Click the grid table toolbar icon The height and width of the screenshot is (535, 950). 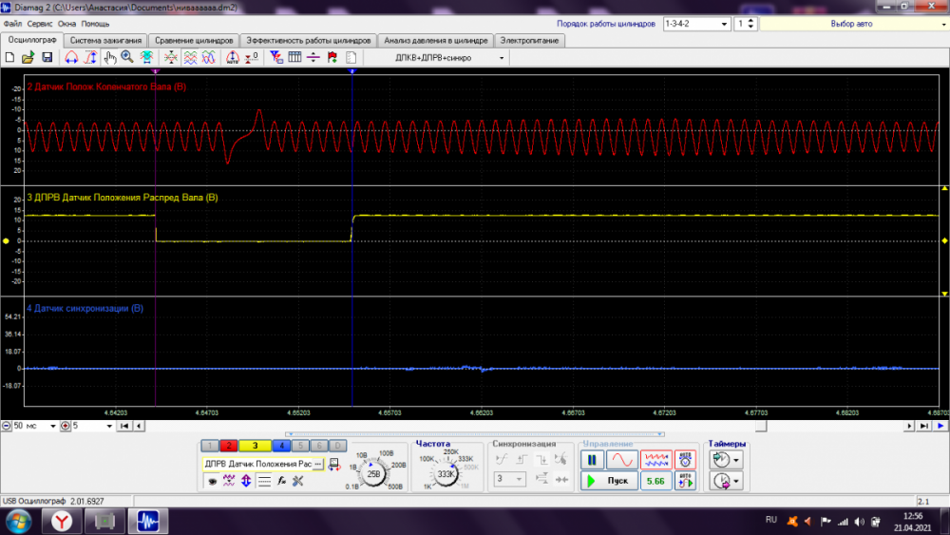pyautogui.click(x=294, y=58)
